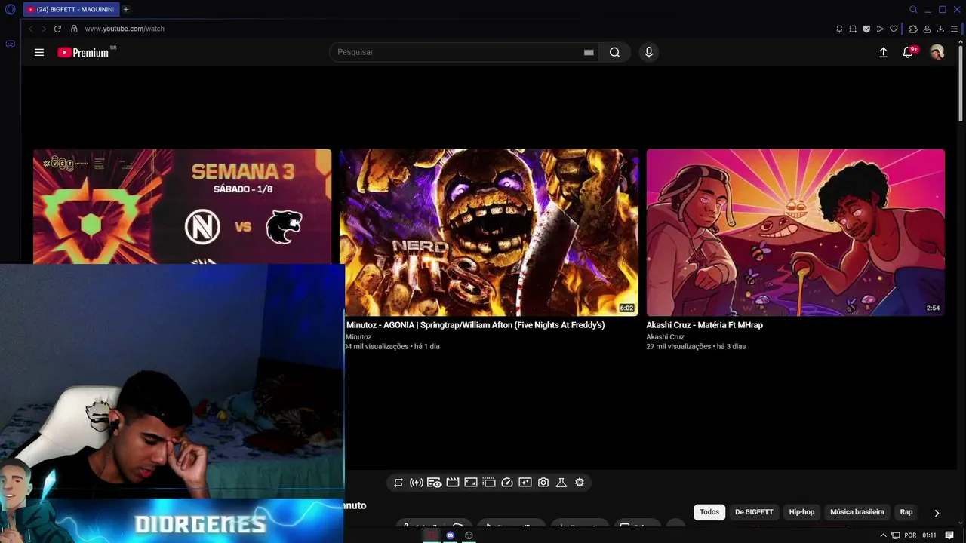This screenshot has width=966, height=543.
Task: Open the POR keyboard language selector
Action: 910,535
